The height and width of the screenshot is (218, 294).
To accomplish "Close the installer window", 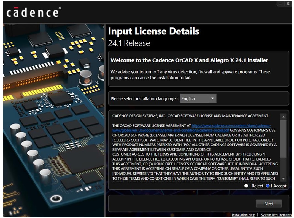I will point(288,4).
